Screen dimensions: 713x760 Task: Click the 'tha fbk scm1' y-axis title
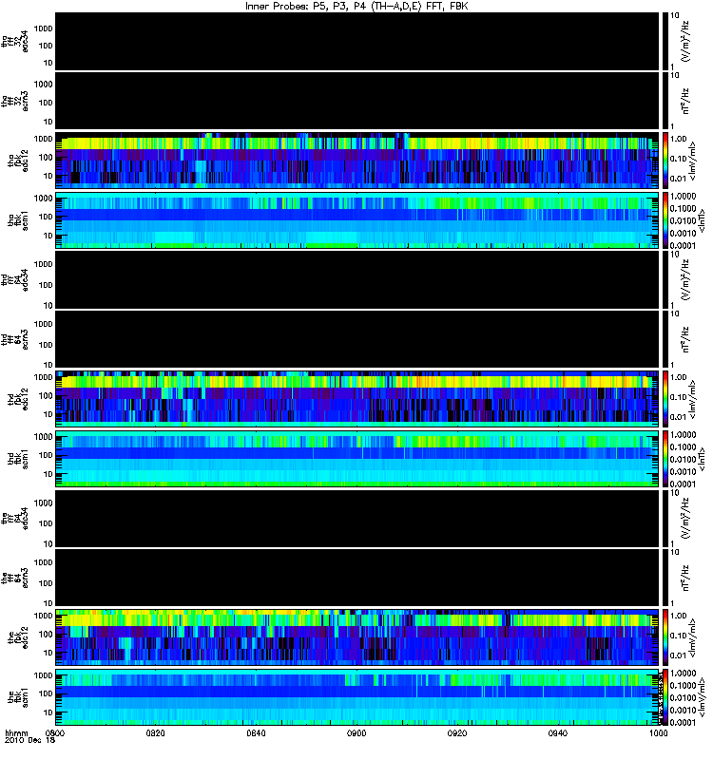pos(18,220)
